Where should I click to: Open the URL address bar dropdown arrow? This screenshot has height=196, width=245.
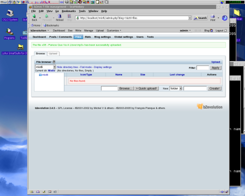189,18
